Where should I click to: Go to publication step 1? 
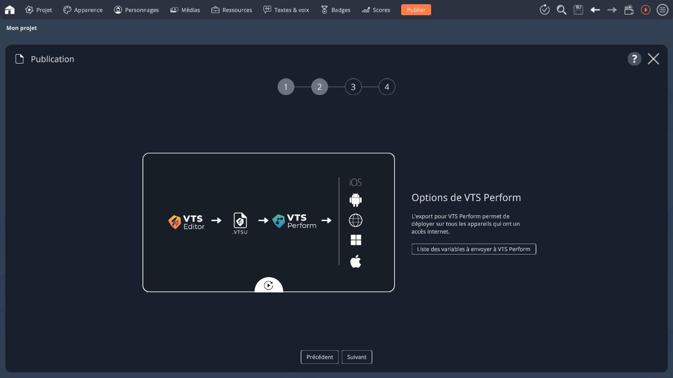(286, 87)
